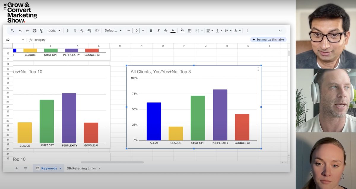Click the Redo arrow icon
This screenshot has width=356, height=189.
point(27,31)
